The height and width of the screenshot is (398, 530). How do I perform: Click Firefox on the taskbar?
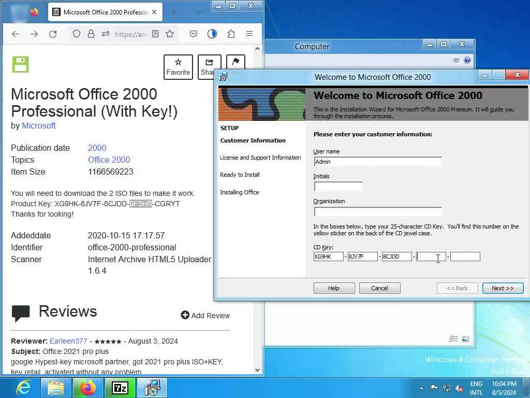[x=88, y=388]
